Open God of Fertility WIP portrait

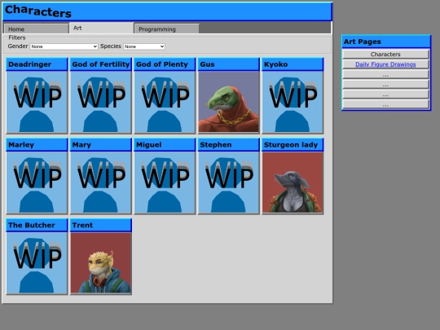[x=101, y=102]
